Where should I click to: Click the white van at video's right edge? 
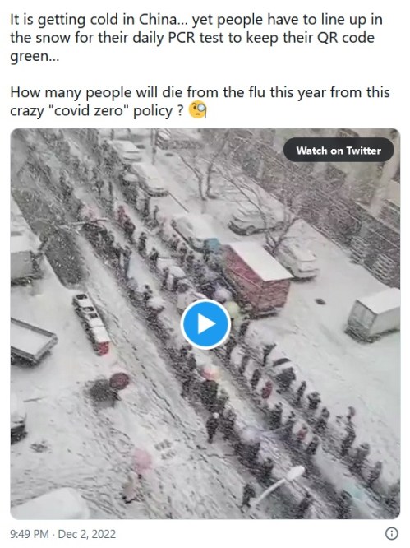374,314
